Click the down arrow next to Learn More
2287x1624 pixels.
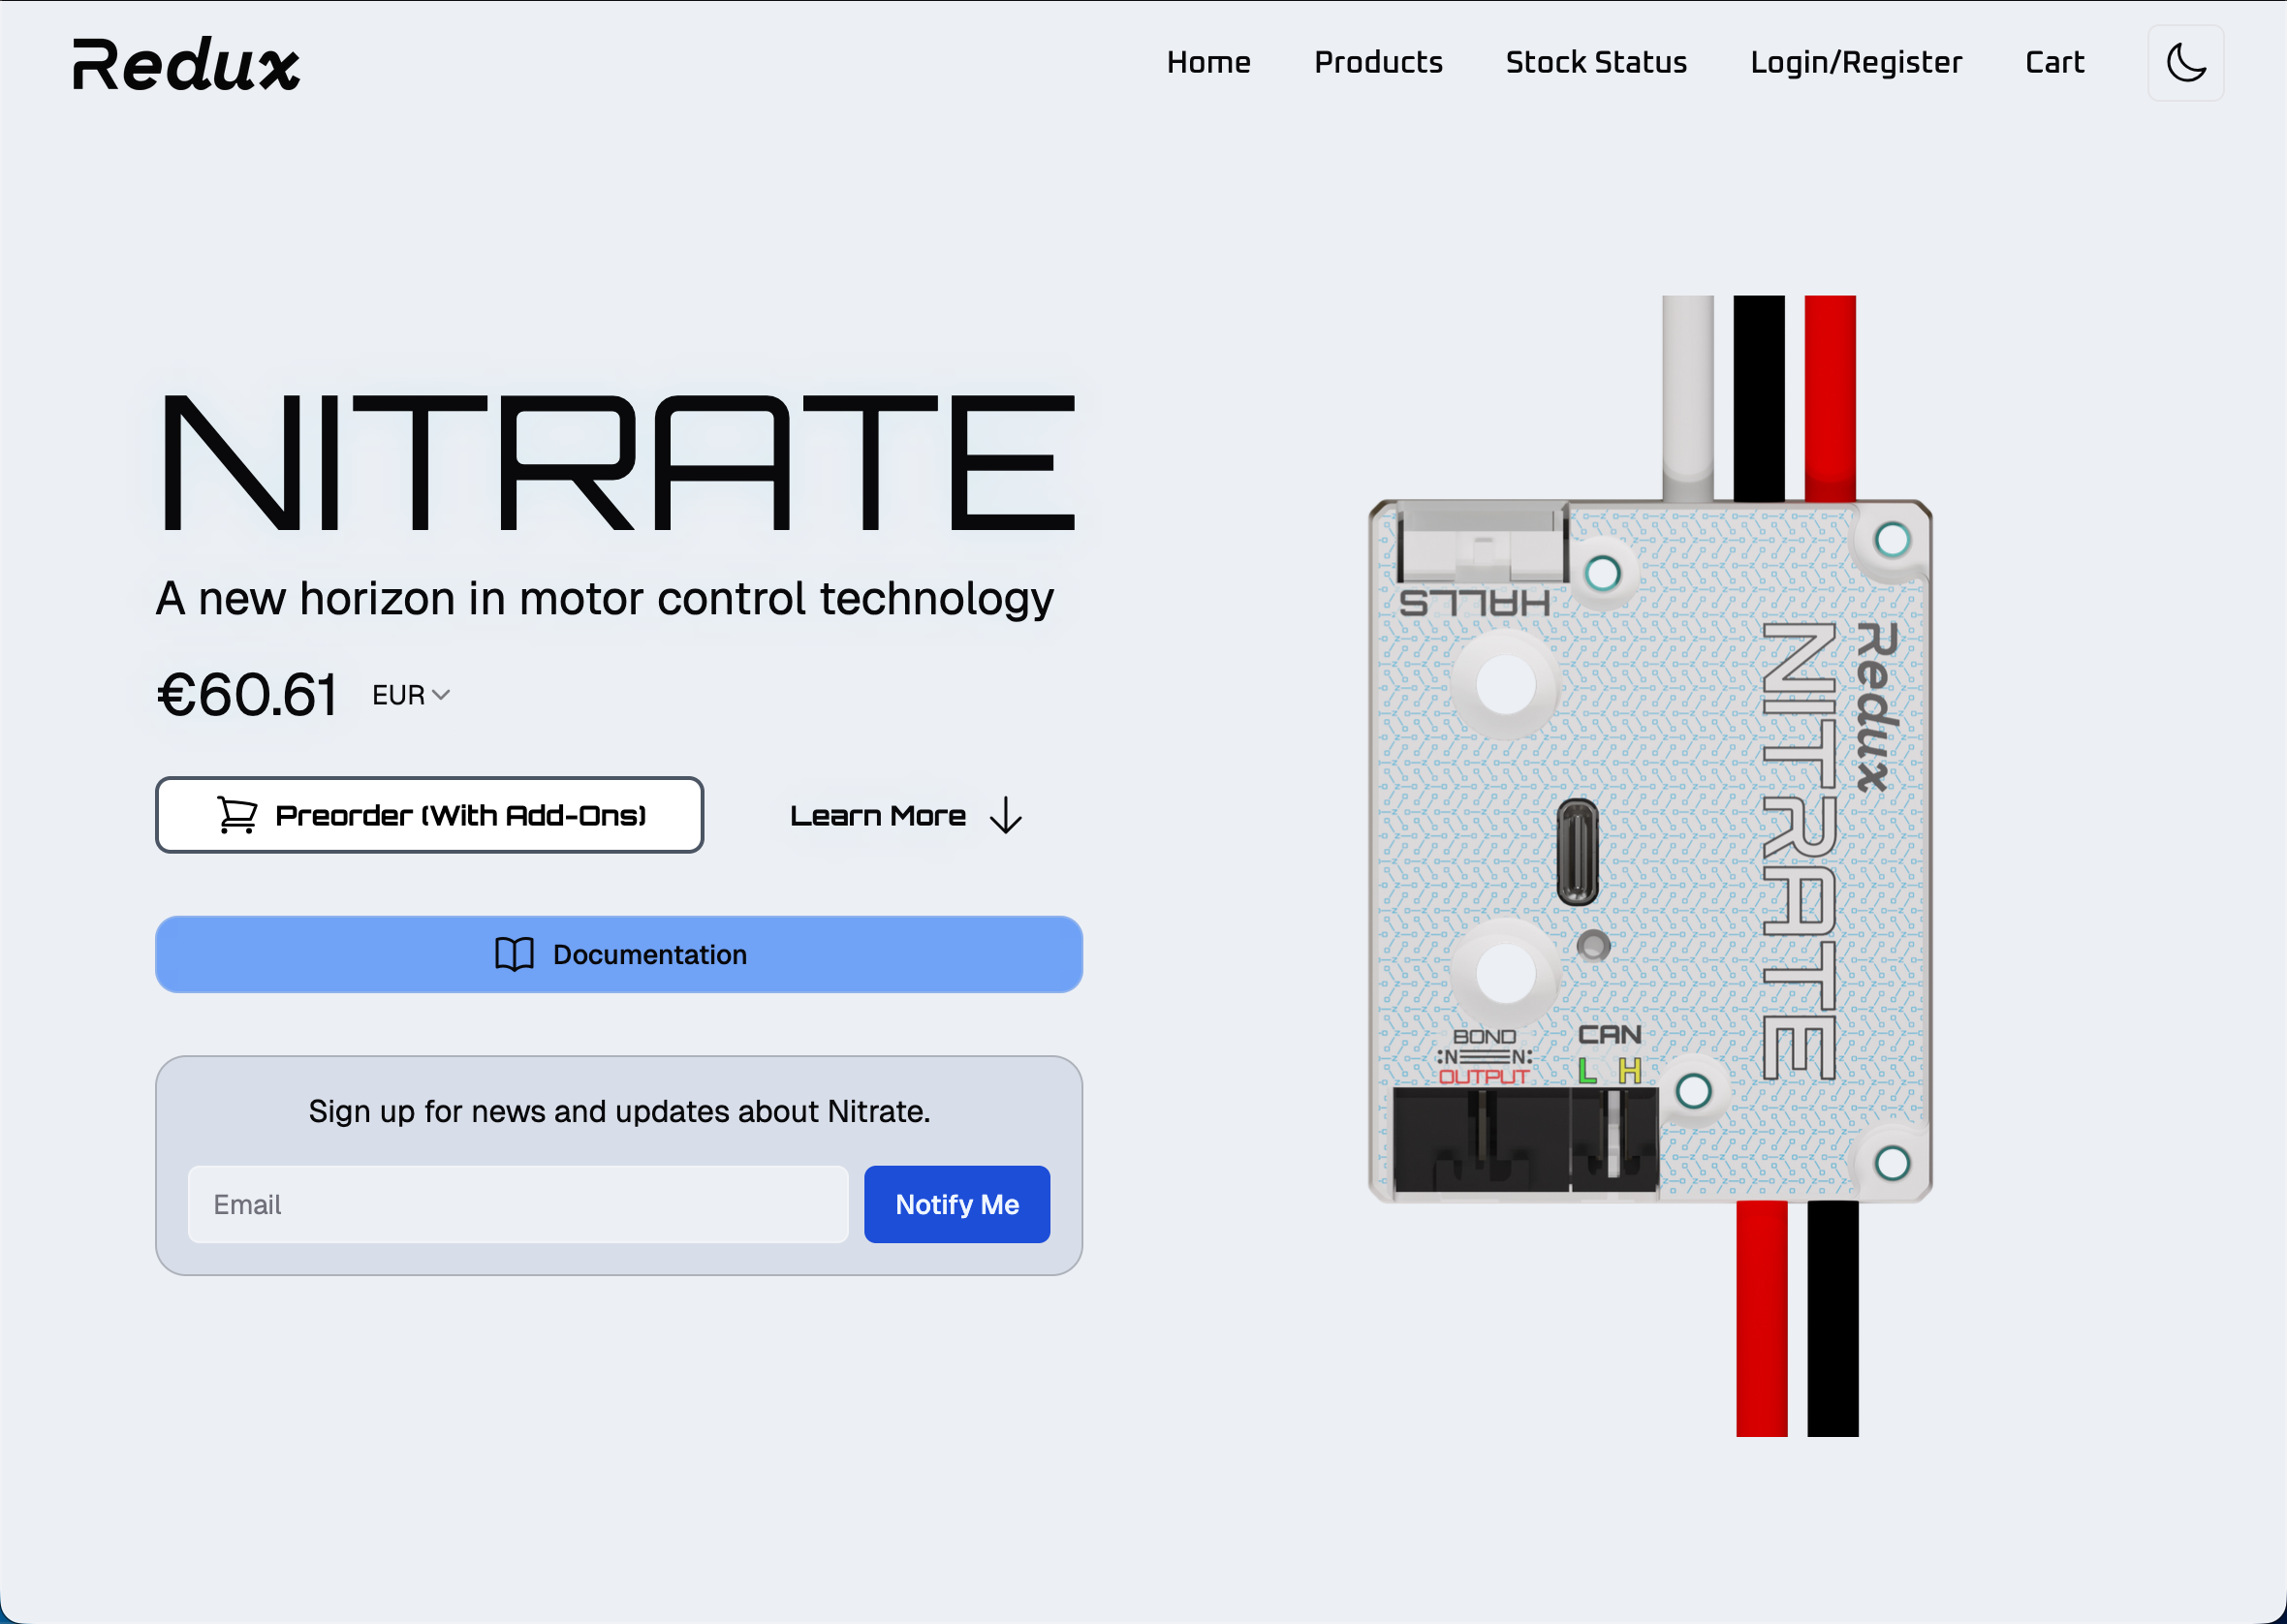click(1005, 815)
